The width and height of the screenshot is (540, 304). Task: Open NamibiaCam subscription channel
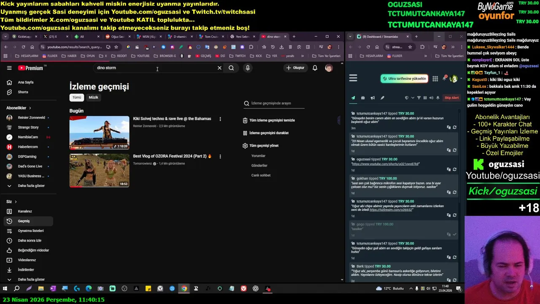point(28,137)
